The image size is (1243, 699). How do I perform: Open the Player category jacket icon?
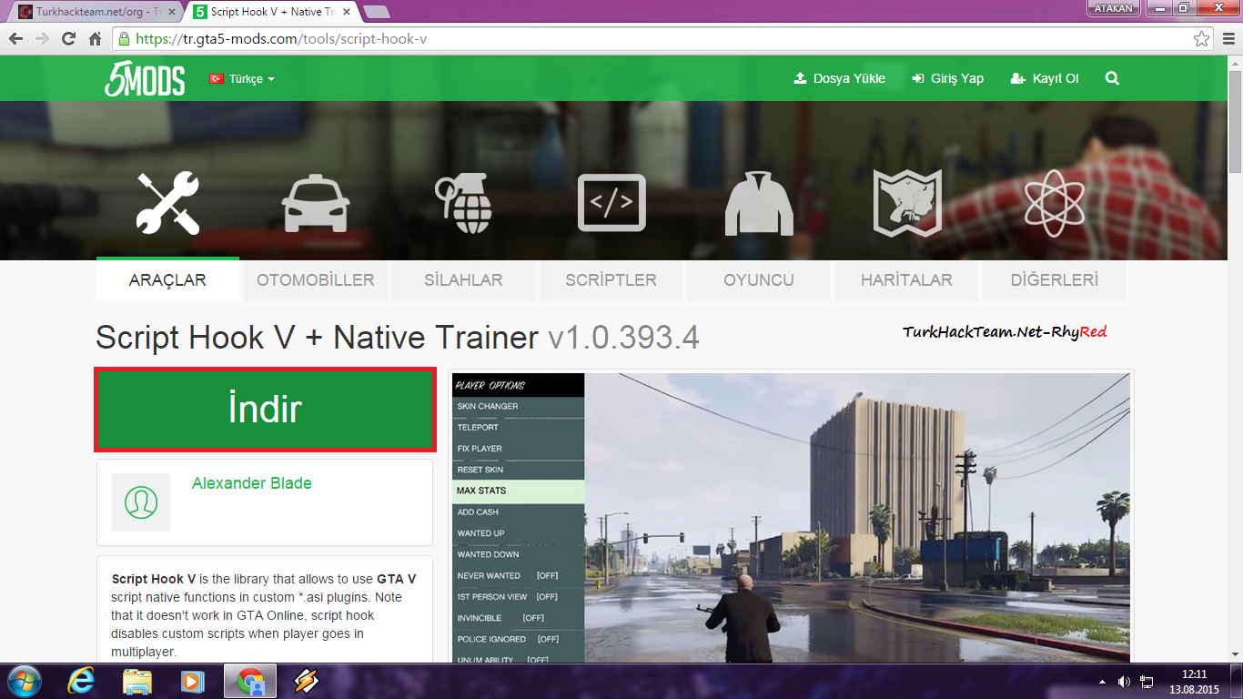coord(759,204)
